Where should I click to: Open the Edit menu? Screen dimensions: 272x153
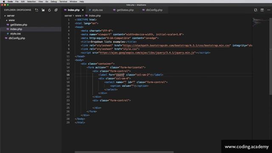[x=23, y=1]
